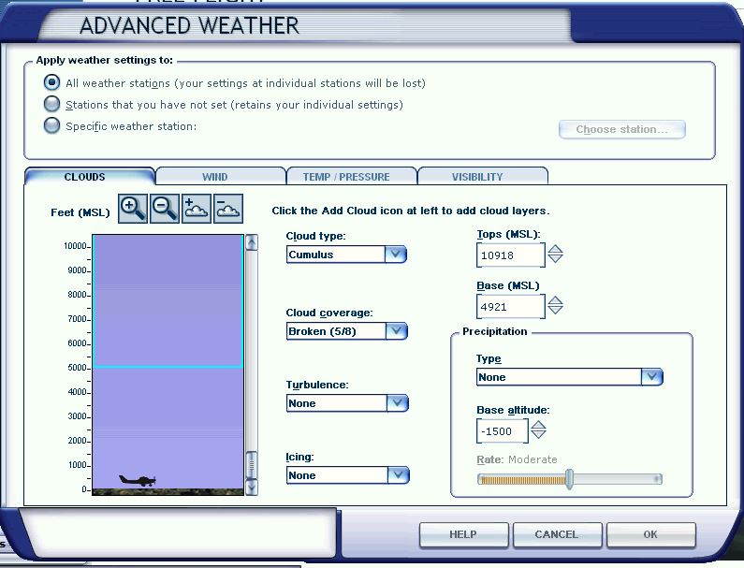This screenshot has width=744, height=568.
Task: Click the altitude chart scroll up arrow
Action: 252,242
